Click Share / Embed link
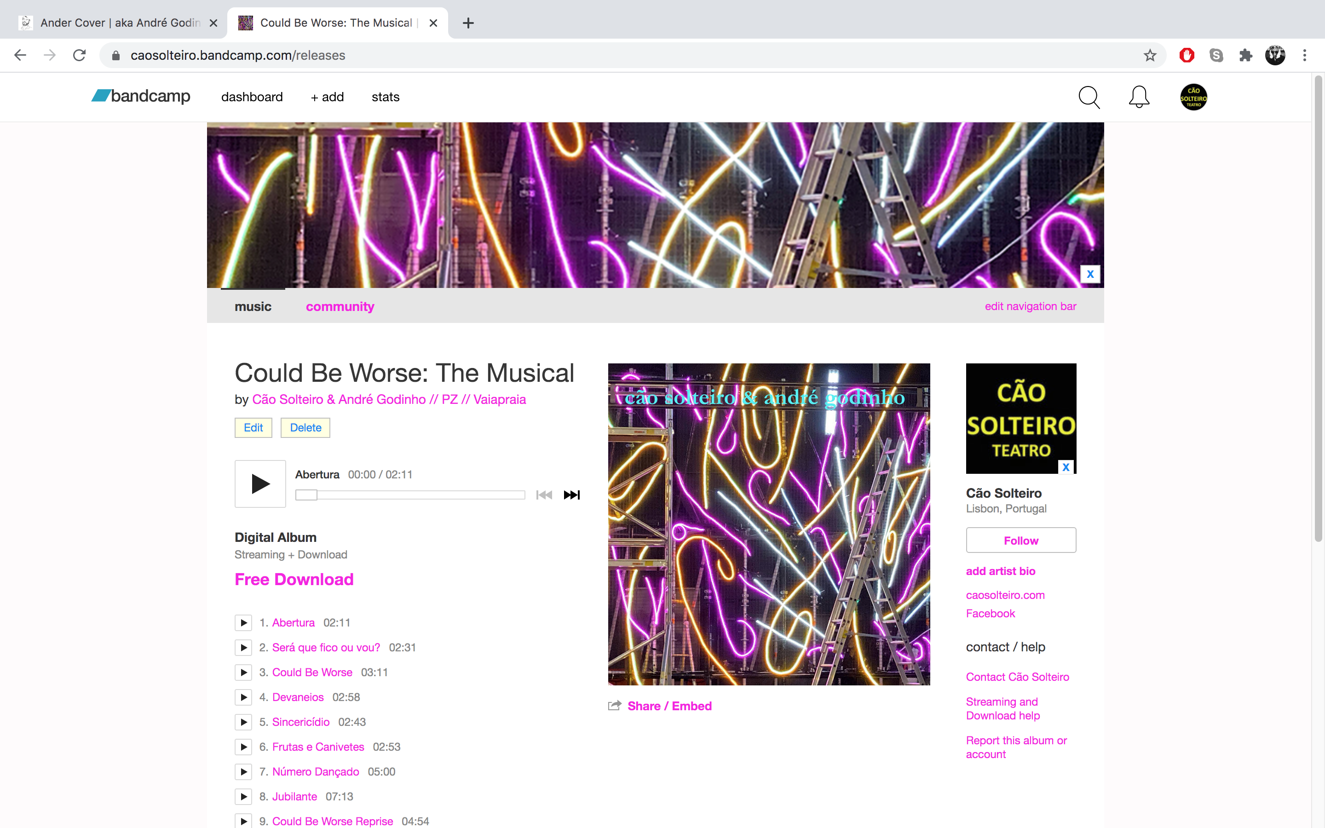1325x828 pixels. (669, 706)
